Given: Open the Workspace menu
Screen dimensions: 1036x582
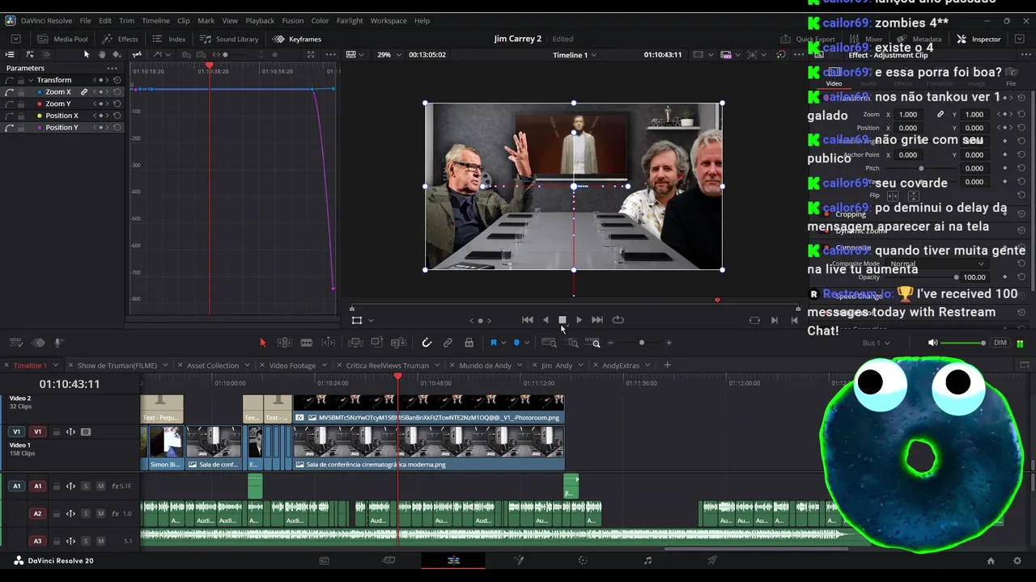Looking at the screenshot, I should pos(388,20).
